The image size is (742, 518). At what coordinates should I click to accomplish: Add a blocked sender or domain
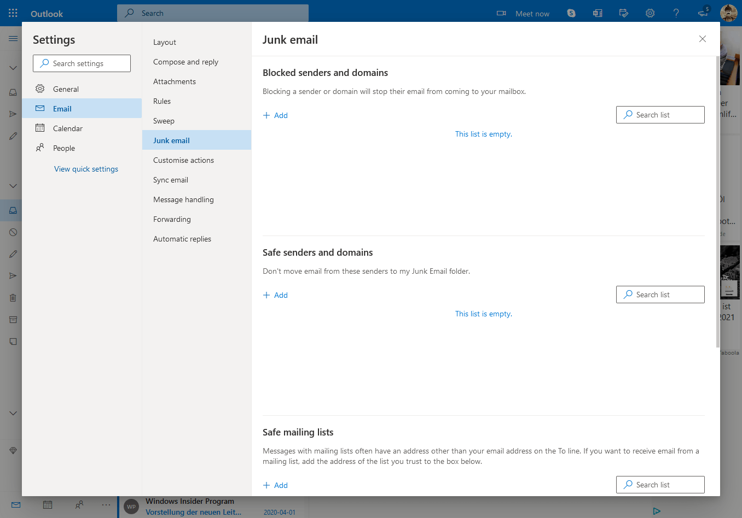pyautogui.click(x=276, y=115)
